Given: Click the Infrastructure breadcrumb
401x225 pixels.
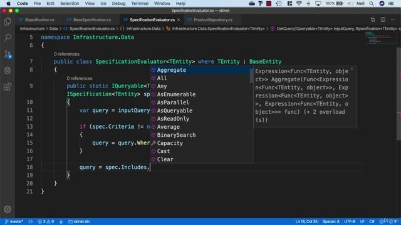Looking at the screenshot, I should click(32, 29).
